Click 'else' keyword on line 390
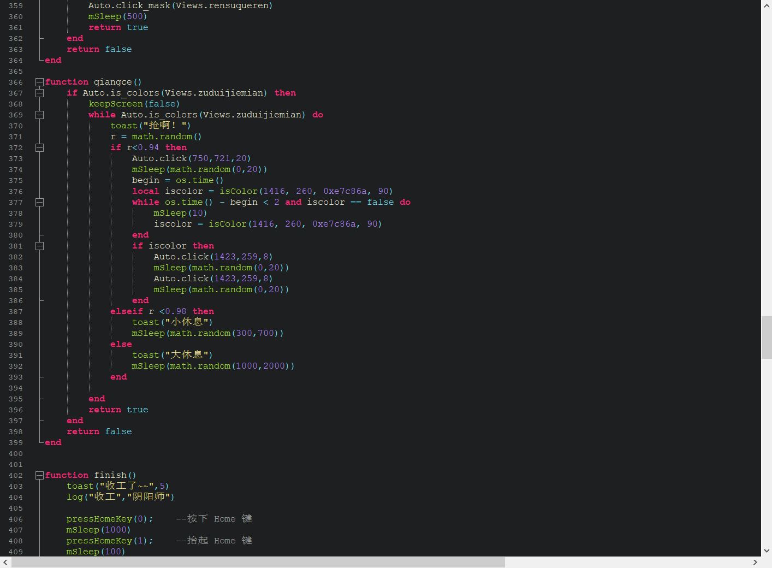 [121, 344]
